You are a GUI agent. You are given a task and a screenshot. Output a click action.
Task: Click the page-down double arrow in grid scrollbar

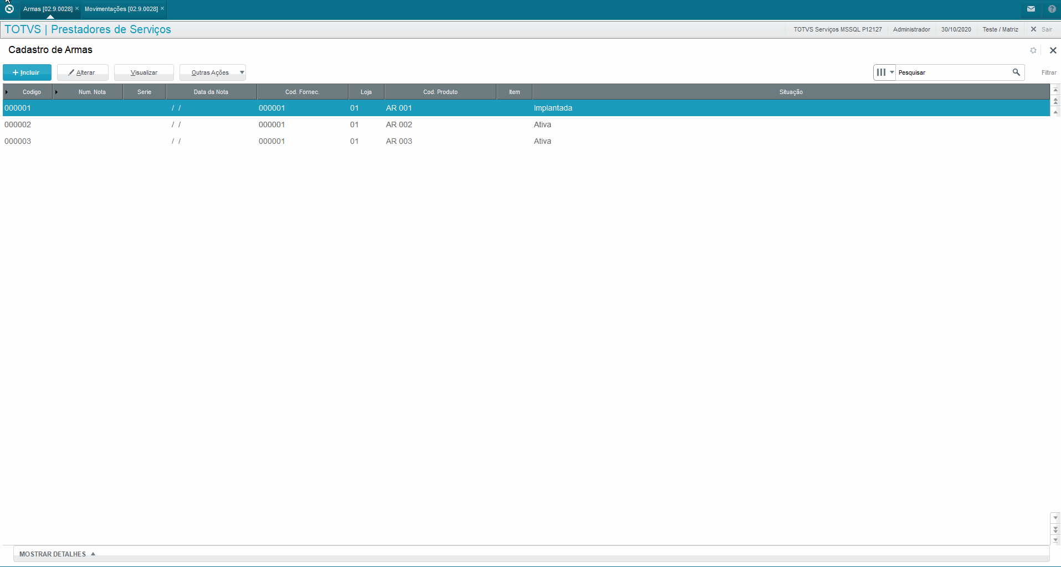coord(1055,529)
